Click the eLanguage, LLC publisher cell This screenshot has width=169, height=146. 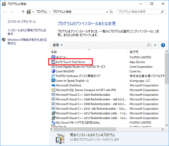coord(140,81)
